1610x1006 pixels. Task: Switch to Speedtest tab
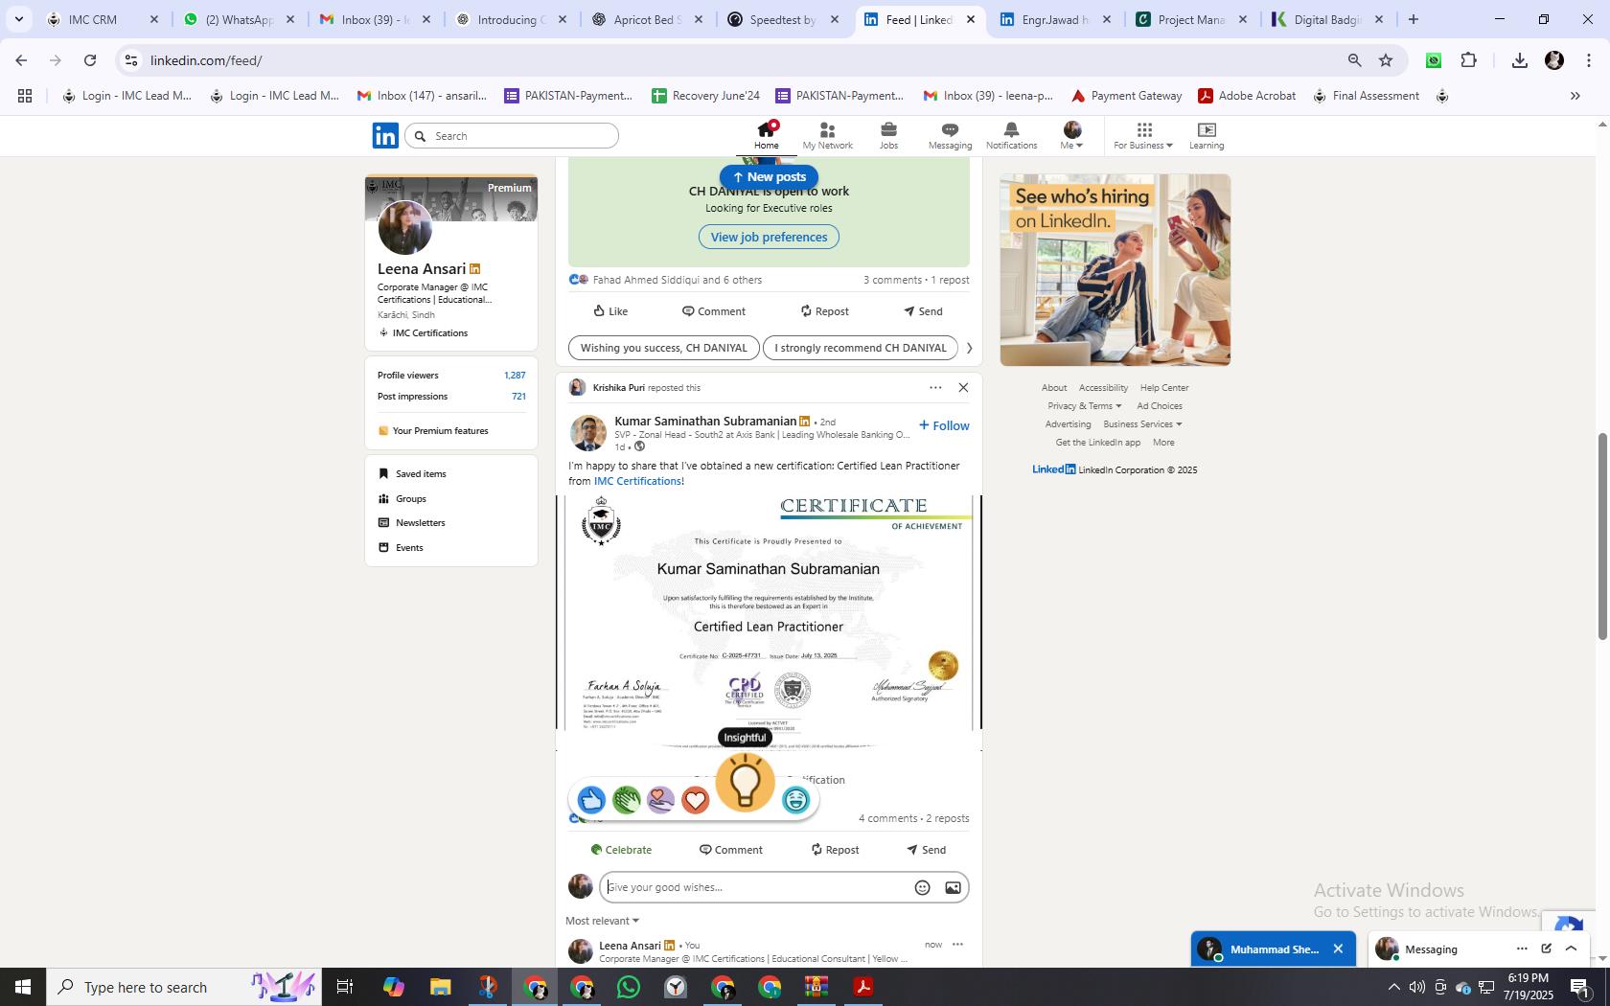(784, 19)
